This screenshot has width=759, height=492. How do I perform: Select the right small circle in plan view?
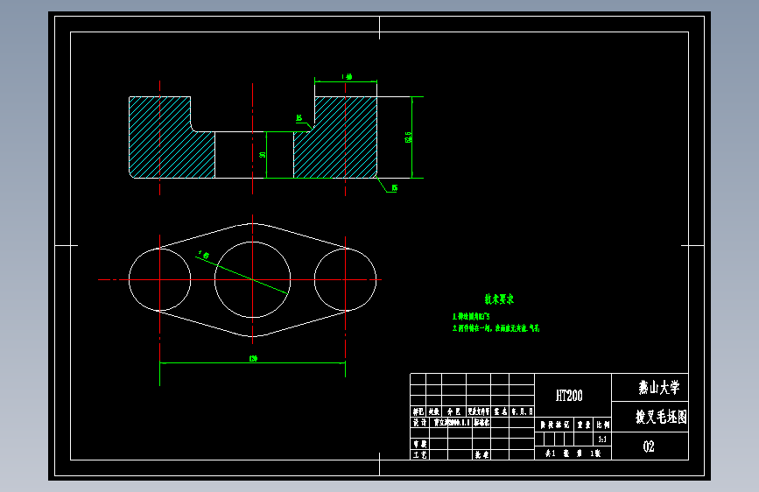coord(345,280)
